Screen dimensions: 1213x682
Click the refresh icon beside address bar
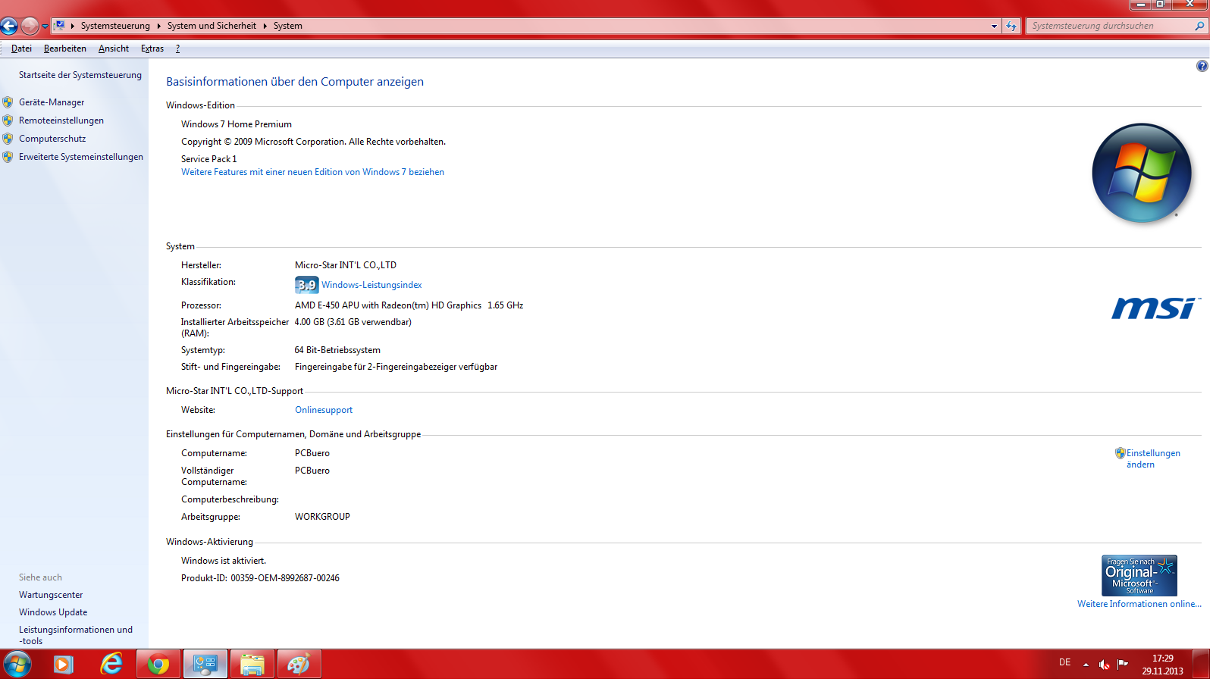(1011, 25)
